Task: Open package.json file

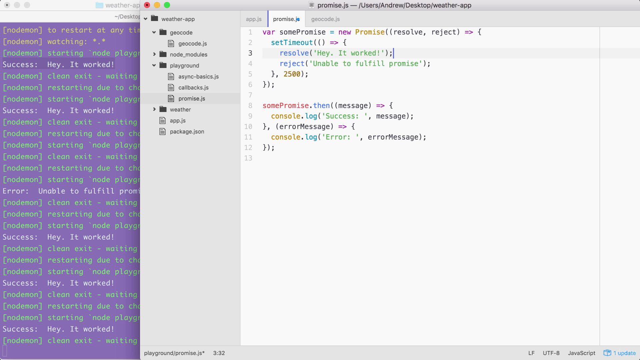Action: click(187, 131)
